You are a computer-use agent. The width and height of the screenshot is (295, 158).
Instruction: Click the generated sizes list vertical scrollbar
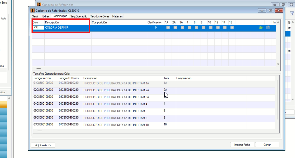277,100
